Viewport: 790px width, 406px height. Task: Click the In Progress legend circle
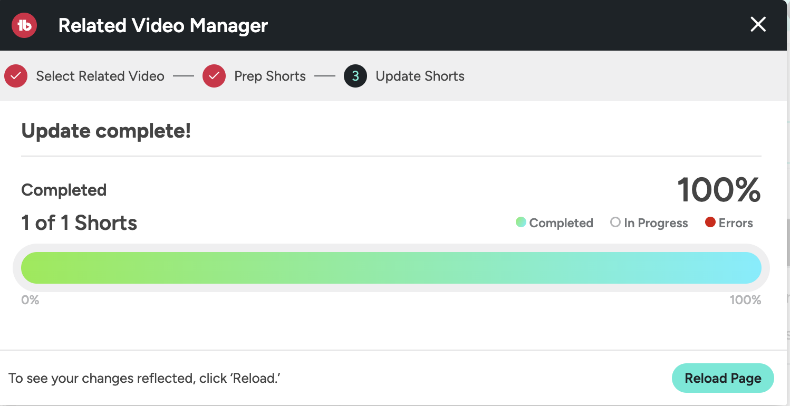click(x=615, y=223)
